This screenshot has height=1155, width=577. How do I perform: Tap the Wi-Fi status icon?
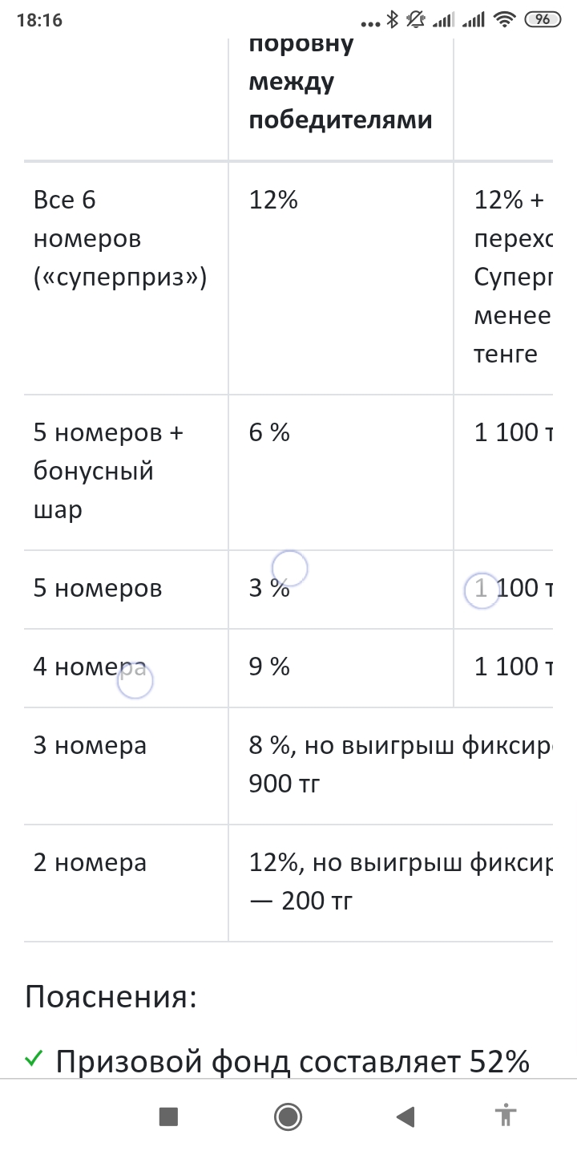pos(504,20)
